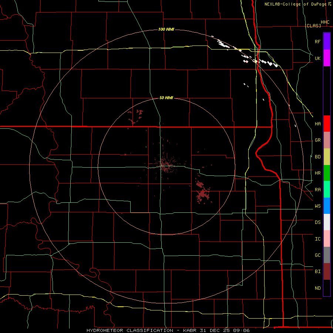The width and height of the screenshot is (333, 333).
Task: Click the light pink IC swatch
Action: click(327, 239)
